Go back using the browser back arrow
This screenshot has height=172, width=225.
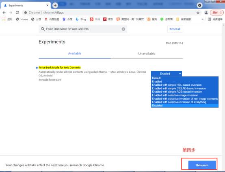tap(4, 13)
